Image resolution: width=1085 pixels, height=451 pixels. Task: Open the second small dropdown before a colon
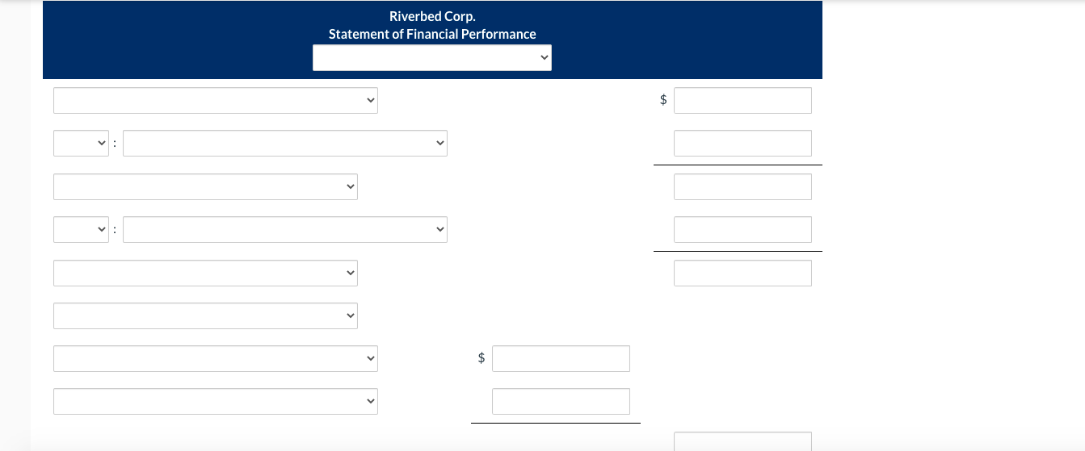point(82,230)
